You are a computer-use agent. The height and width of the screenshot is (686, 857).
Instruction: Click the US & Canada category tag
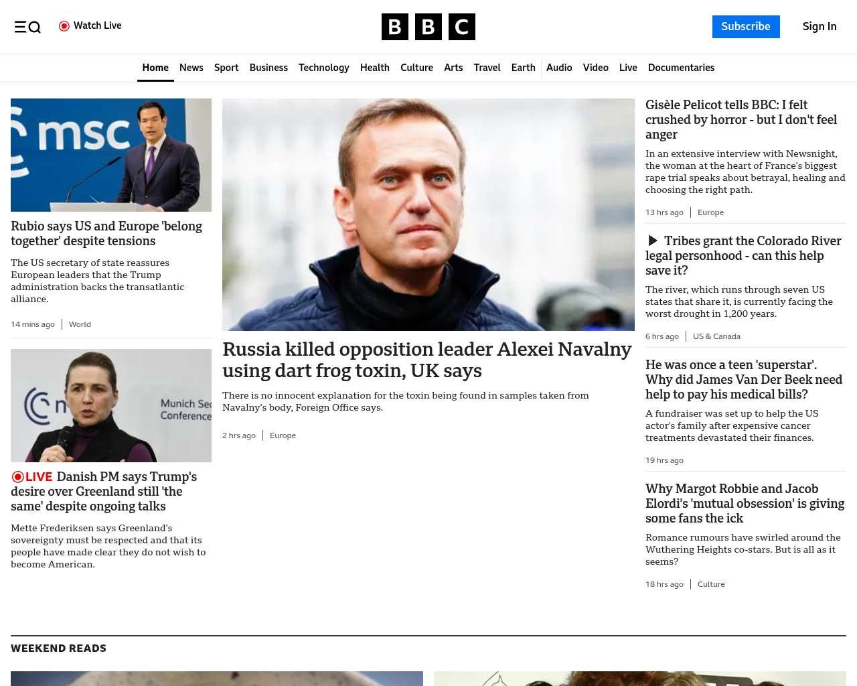point(716,336)
